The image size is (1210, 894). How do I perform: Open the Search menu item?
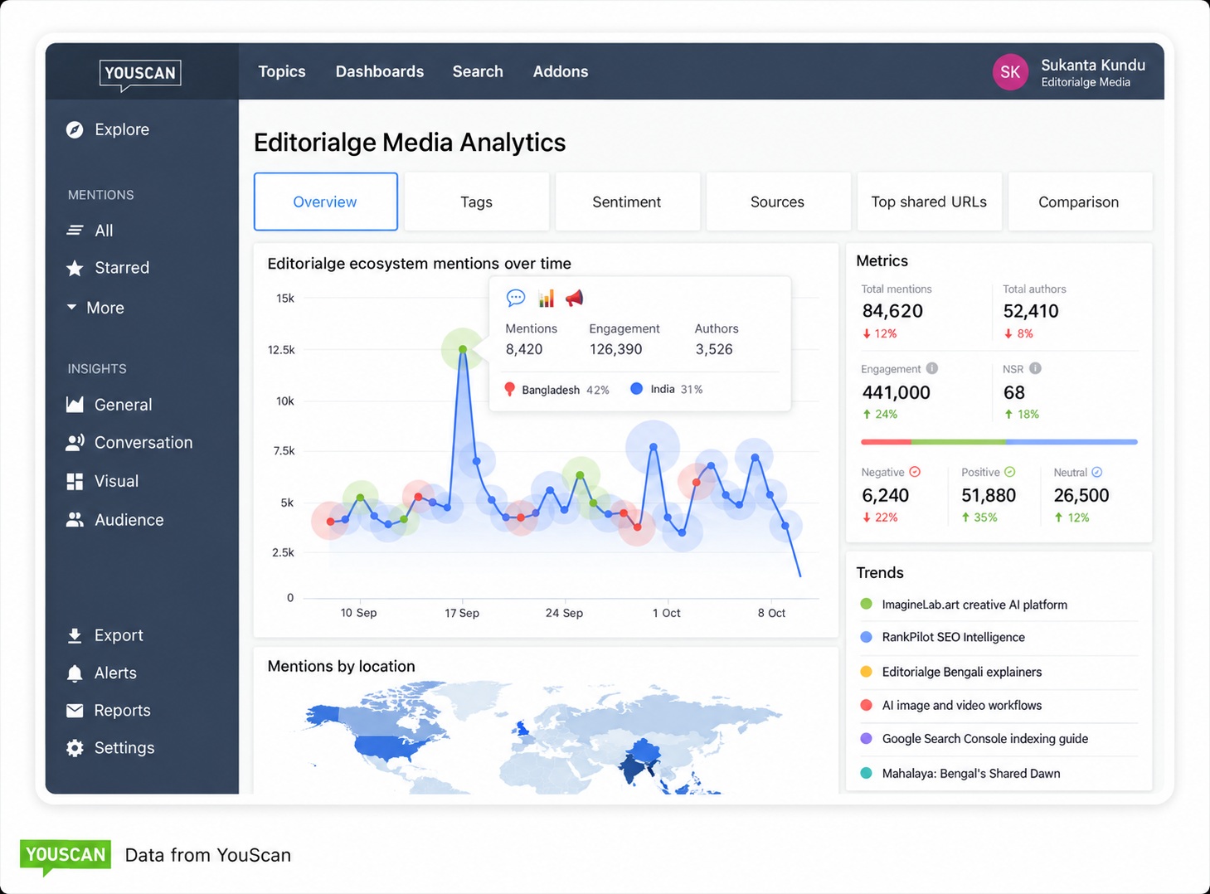pos(478,71)
